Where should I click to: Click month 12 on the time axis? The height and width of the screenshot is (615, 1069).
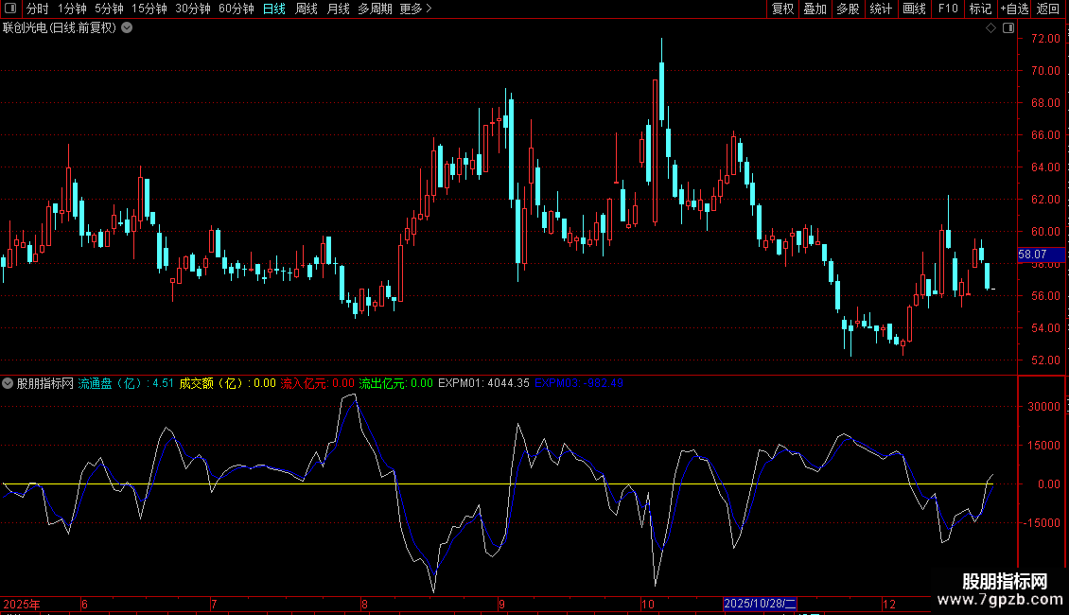[x=889, y=604]
